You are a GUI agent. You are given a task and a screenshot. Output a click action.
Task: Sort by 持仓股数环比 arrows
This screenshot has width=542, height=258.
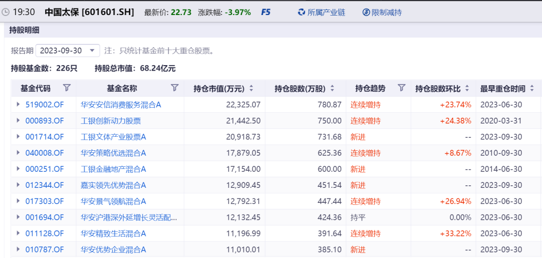(467, 89)
